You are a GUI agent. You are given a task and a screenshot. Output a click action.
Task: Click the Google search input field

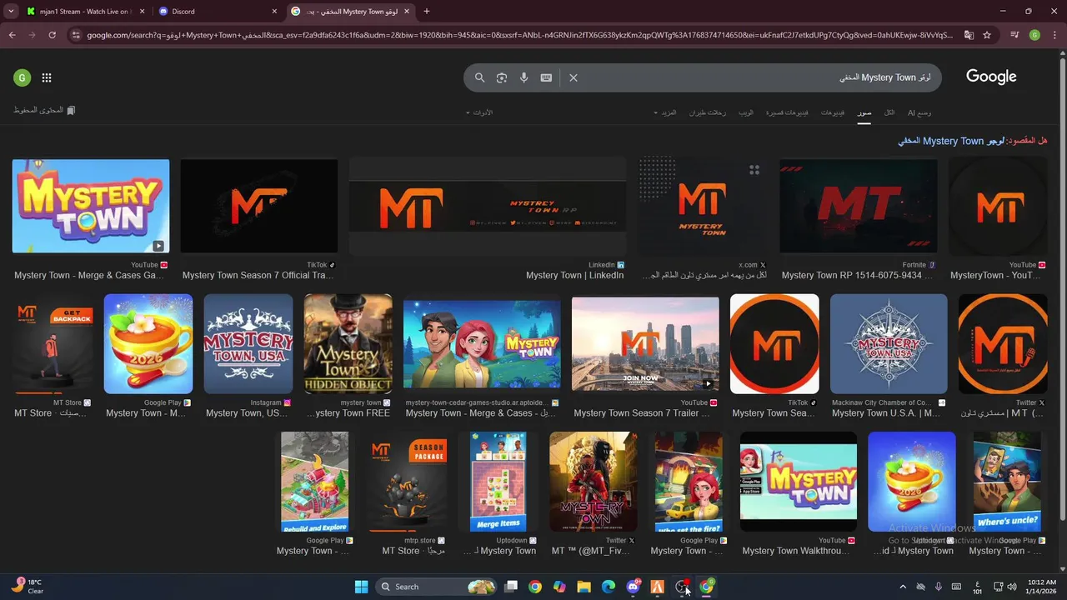tap(759, 77)
